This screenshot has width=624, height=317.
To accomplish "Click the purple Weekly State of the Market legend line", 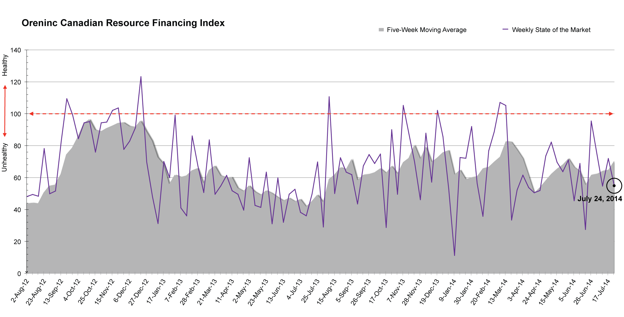I will (x=506, y=29).
